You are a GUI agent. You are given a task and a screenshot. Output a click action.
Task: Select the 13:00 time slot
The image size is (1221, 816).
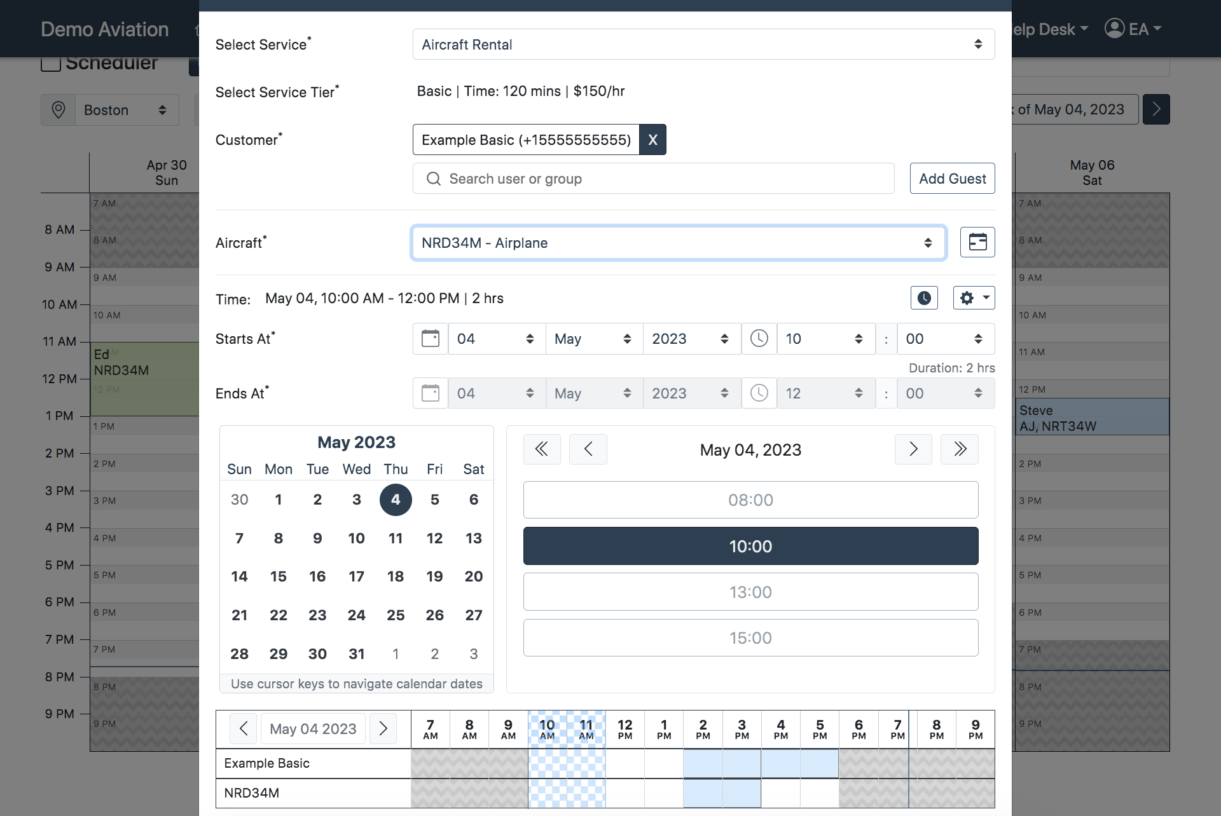pyautogui.click(x=750, y=592)
